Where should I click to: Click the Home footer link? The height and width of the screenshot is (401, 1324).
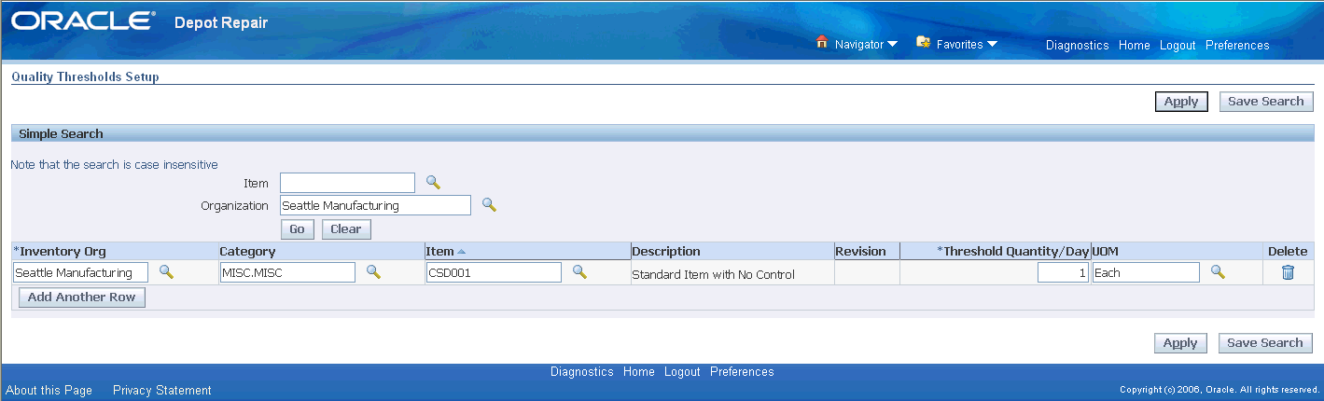[639, 371]
